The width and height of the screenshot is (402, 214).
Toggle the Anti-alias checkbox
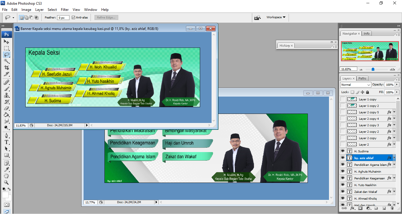74,18
